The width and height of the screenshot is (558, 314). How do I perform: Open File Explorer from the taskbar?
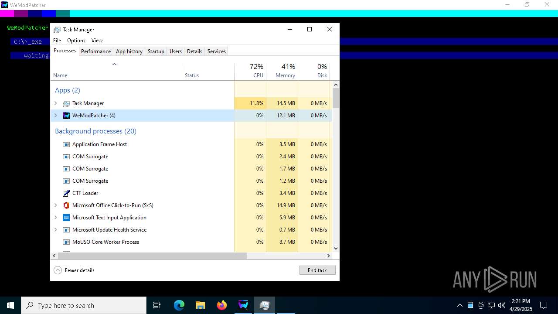tap(200, 305)
